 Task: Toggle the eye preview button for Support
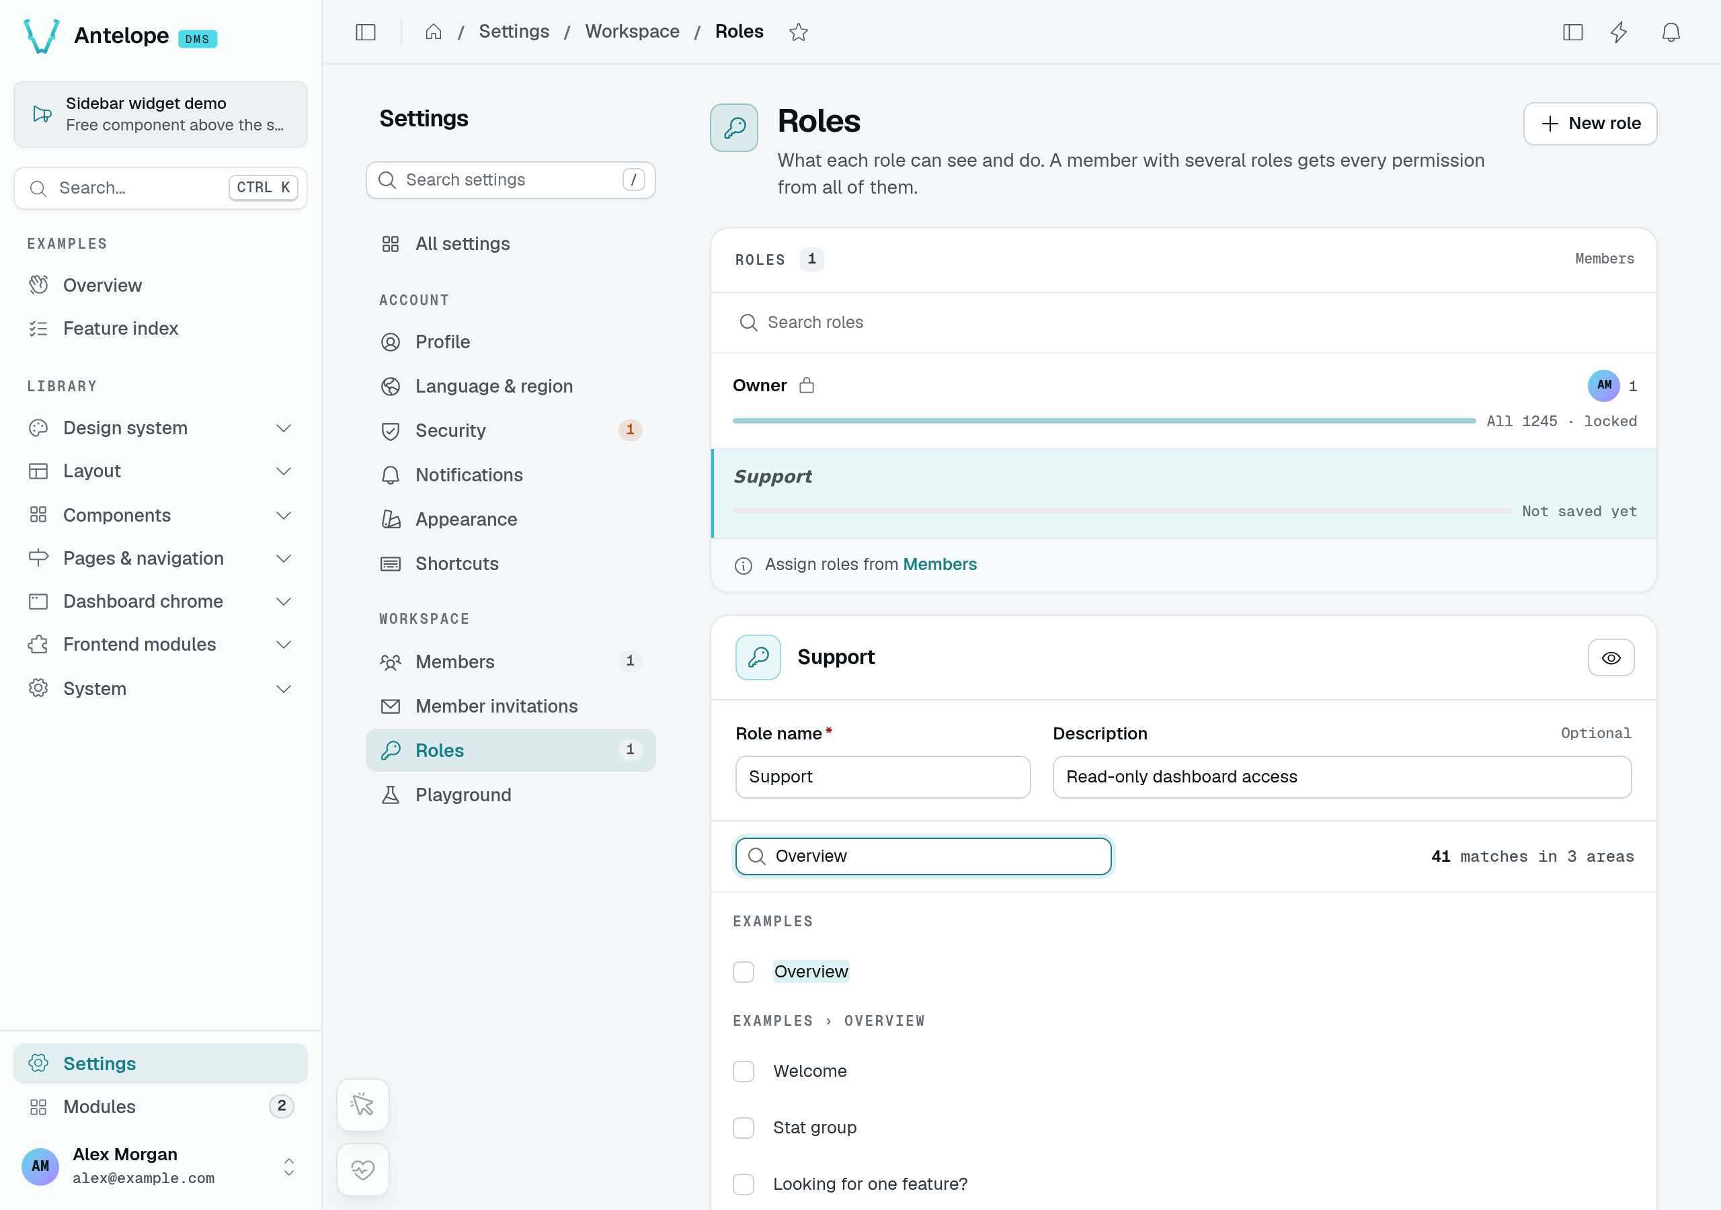coord(1611,657)
